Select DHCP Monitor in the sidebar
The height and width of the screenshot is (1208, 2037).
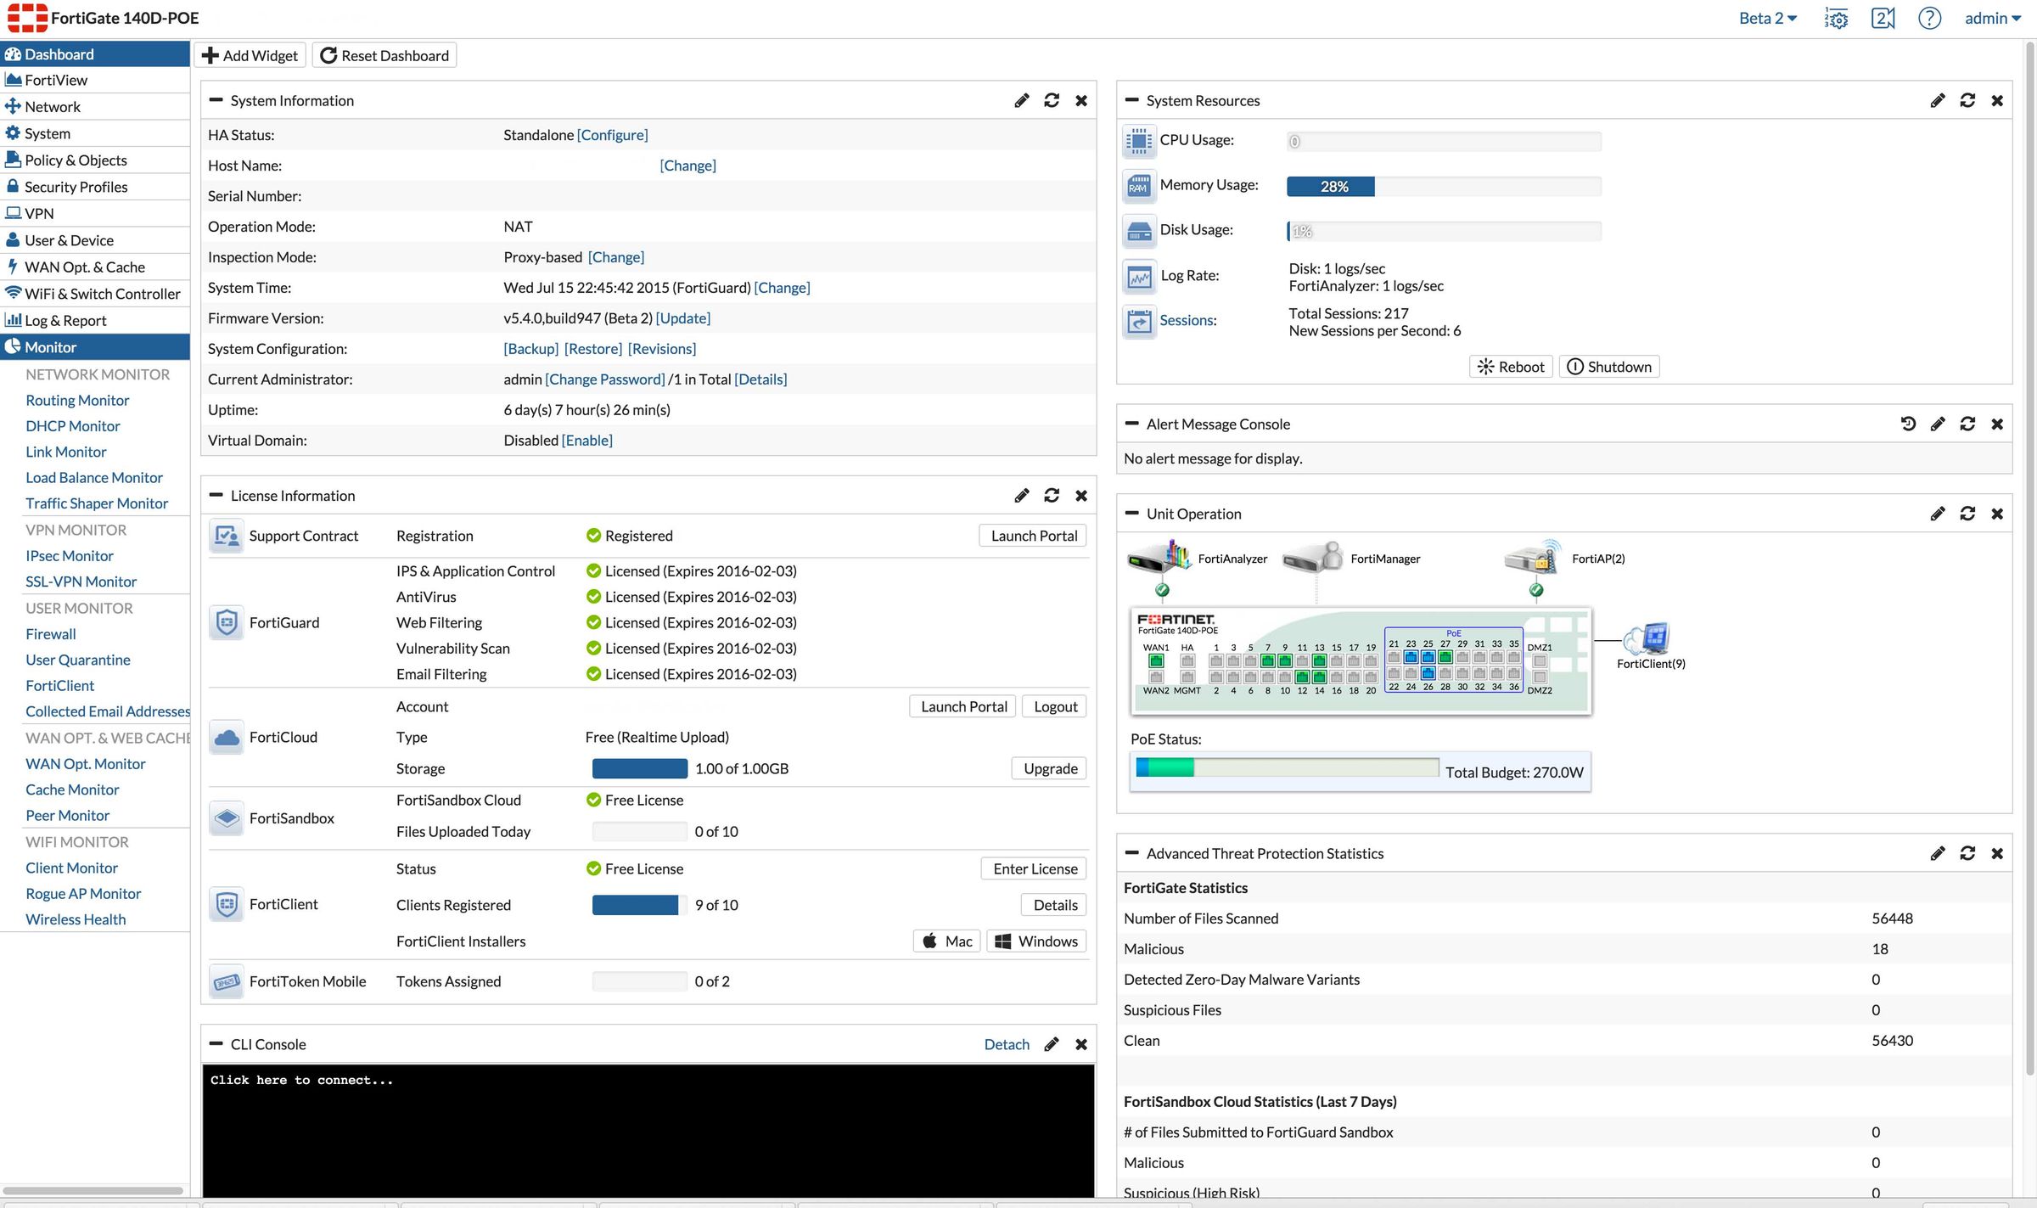tap(73, 426)
